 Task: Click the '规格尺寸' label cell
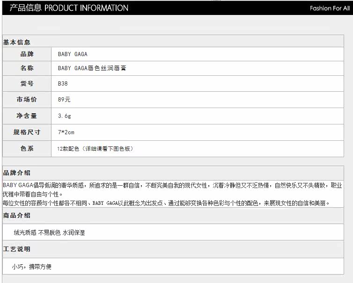click(x=27, y=132)
